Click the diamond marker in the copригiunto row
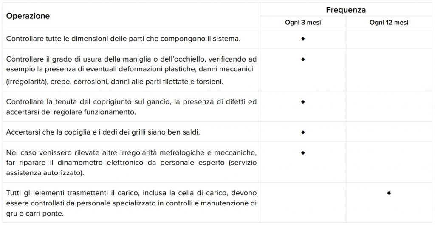435x225 pixels. pyautogui.click(x=303, y=102)
